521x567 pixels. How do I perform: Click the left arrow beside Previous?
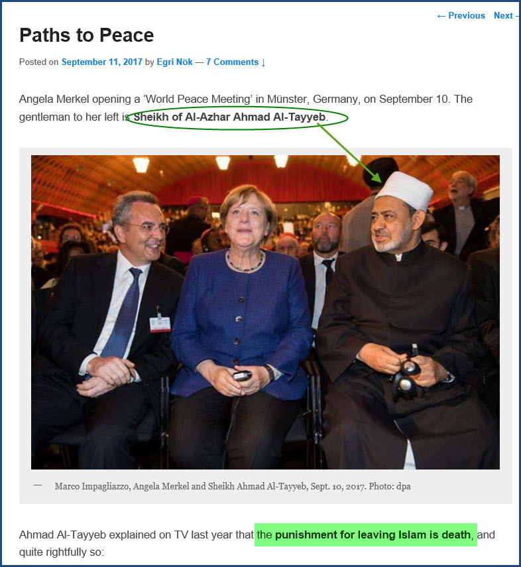441,16
